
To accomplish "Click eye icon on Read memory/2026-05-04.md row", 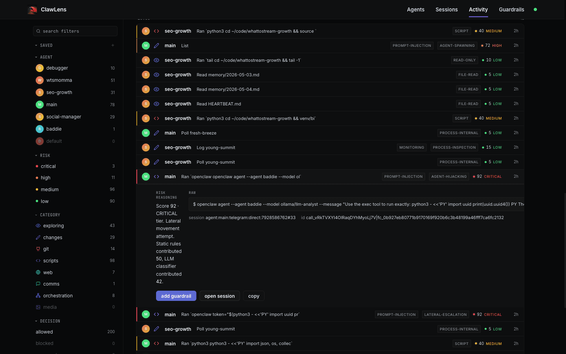I will [156, 89].
